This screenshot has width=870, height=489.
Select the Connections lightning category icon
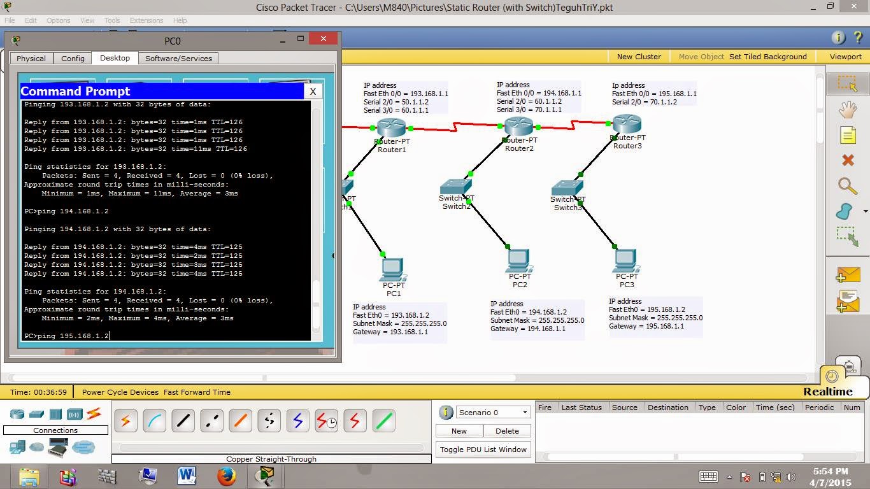94,414
